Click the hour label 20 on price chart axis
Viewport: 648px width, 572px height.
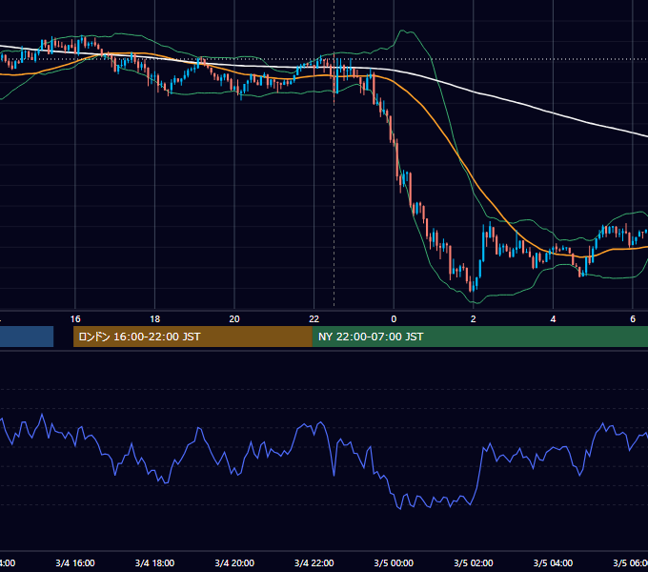pos(234,319)
